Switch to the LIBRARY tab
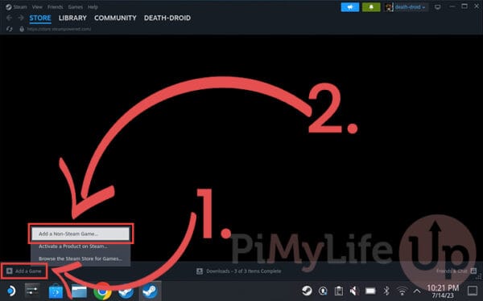Screen dimensions: 483x301 coord(72,18)
